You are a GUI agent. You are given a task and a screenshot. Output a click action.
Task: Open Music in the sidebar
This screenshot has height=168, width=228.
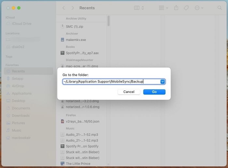pos(16,130)
